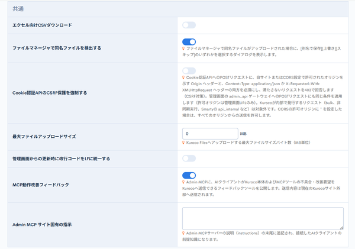Viewport: 355px width, 249px height.
Task: Focus the Admin MCP サイト固有の指示 textarea
Action: click(x=263, y=218)
